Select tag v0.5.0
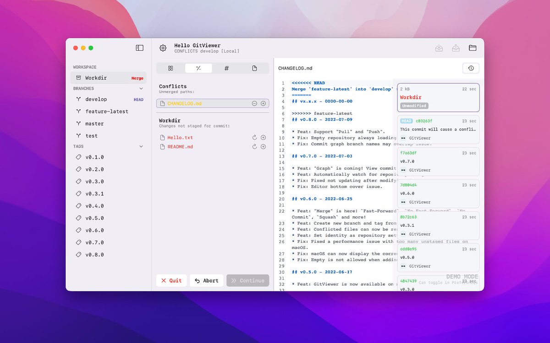This screenshot has height=343, width=550. [x=108, y=218]
